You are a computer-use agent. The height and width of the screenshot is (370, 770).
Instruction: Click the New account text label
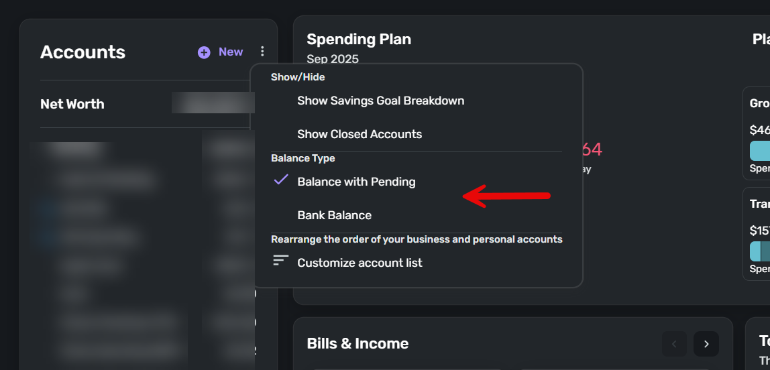[231, 52]
